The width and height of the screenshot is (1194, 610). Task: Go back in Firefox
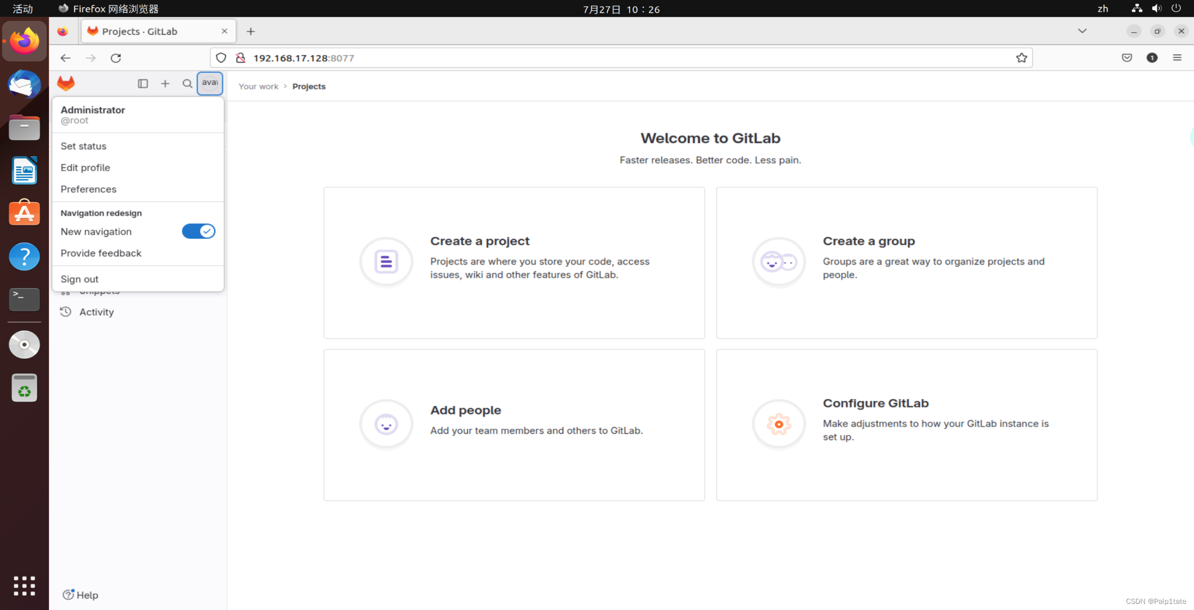(x=65, y=58)
